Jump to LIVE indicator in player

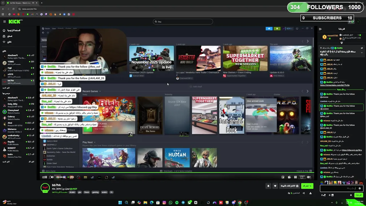tap(71, 177)
